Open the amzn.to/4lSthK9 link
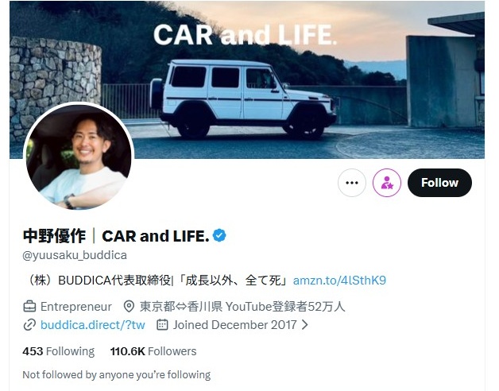The height and width of the screenshot is (391, 499). 339,281
